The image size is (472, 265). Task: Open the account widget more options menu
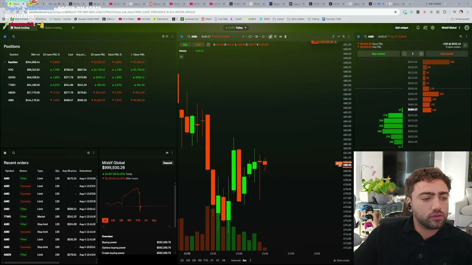point(172,153)
